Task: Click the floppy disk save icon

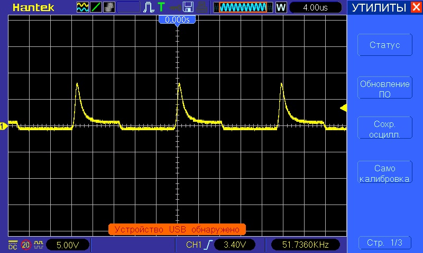Action: (188, 7)
